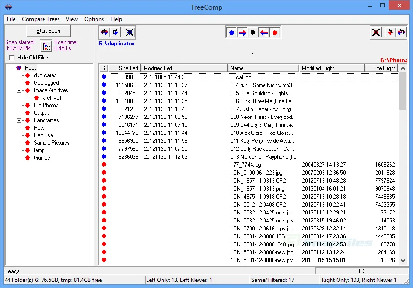
Task: Collapse the Root tree node
Action: (10, 68)
